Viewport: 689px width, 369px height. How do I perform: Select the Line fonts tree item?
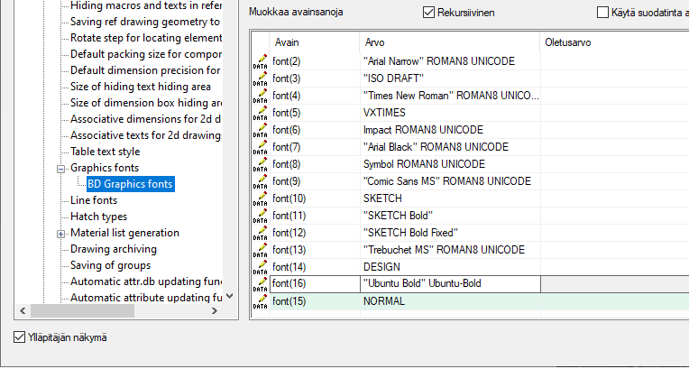point(94,200)
